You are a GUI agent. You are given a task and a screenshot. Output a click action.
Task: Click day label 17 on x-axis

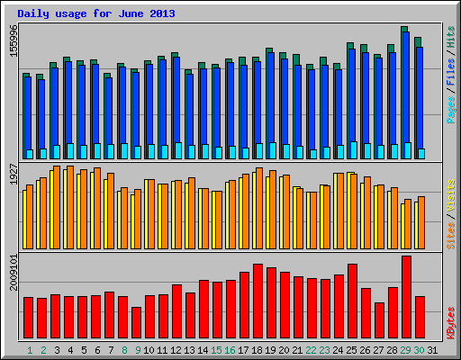click(x=243, y=350)
